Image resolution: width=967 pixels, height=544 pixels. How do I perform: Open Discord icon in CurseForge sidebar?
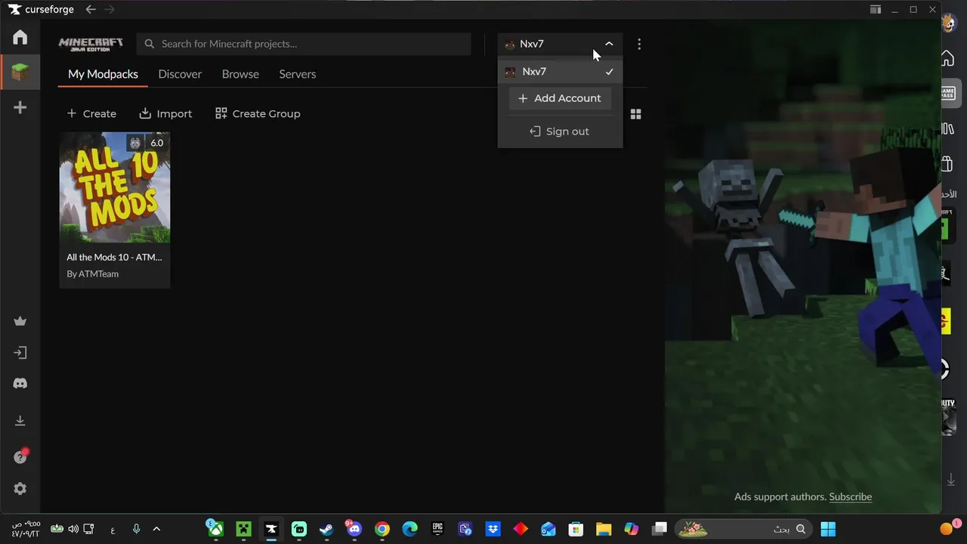pyautogui.click(x=20, y=384)
